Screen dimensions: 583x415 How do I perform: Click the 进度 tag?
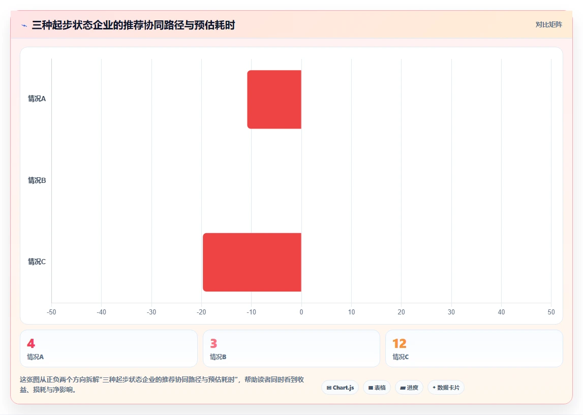coord(409,388)
